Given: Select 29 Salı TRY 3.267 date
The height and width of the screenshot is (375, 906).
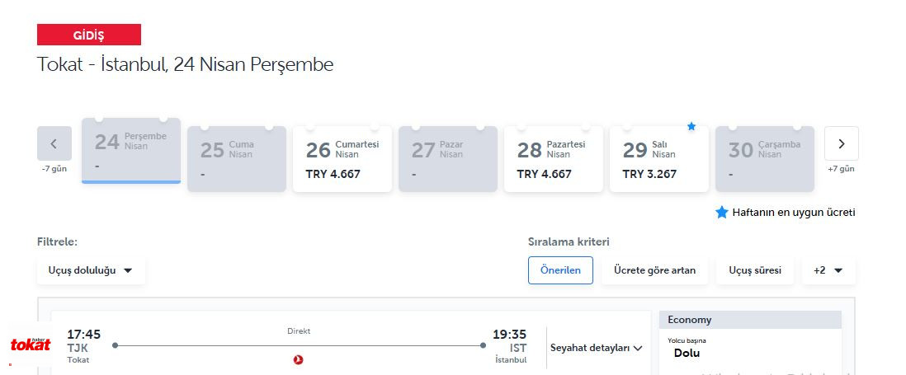Looking at the screenshot, I should coord(658,158).
